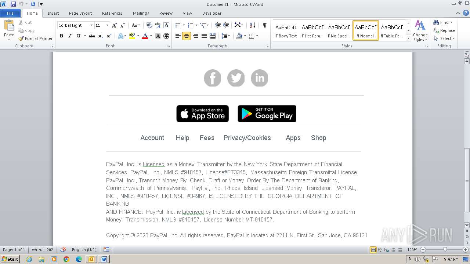470x264 pixels.
Task: Click the Align Text Right icon
Action: click(x=195, y=36)
